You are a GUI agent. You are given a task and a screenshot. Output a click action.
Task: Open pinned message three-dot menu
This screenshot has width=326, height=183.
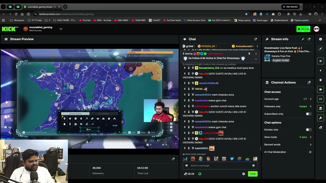click(x=256, y=54)
